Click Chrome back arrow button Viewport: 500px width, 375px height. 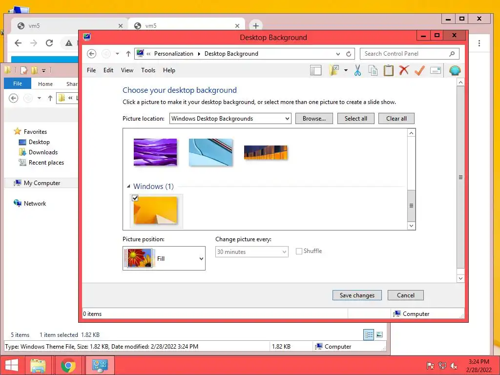click(x=18, y=43)
